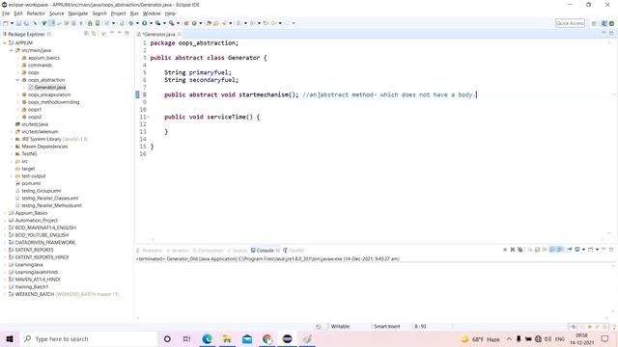Viewport: 618px width, 347px height.
Task: Click Link with Editor icon in Package Explorer
Action: [x=94, y=34]
